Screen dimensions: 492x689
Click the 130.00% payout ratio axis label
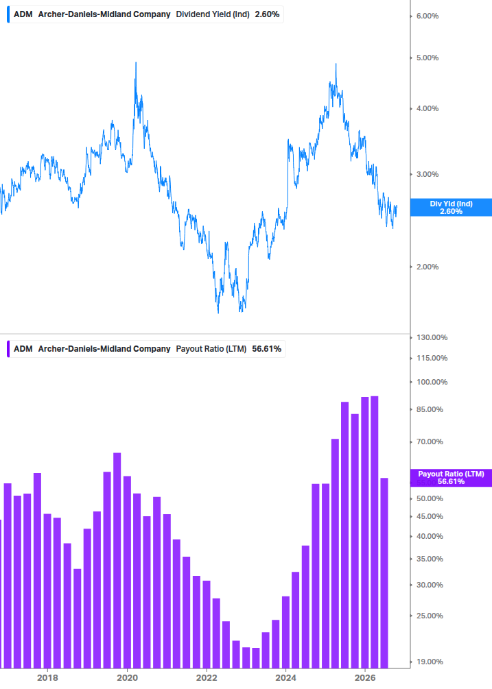tap(432, 337)
